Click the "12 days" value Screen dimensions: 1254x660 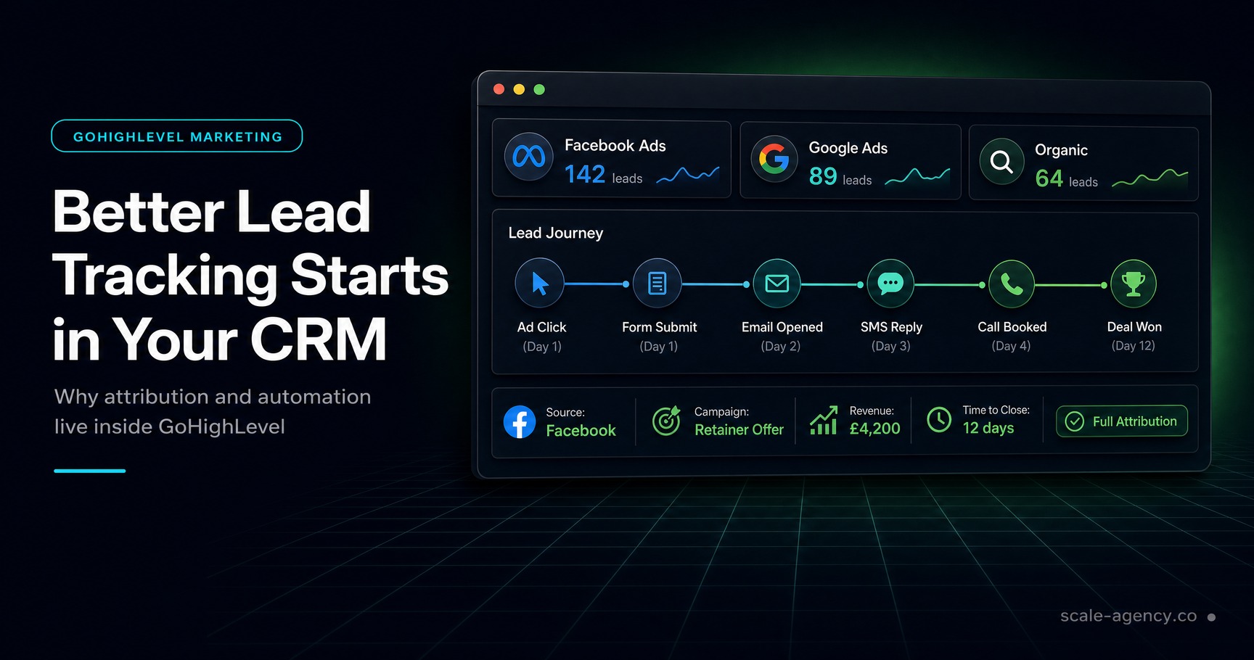point(988,428)
